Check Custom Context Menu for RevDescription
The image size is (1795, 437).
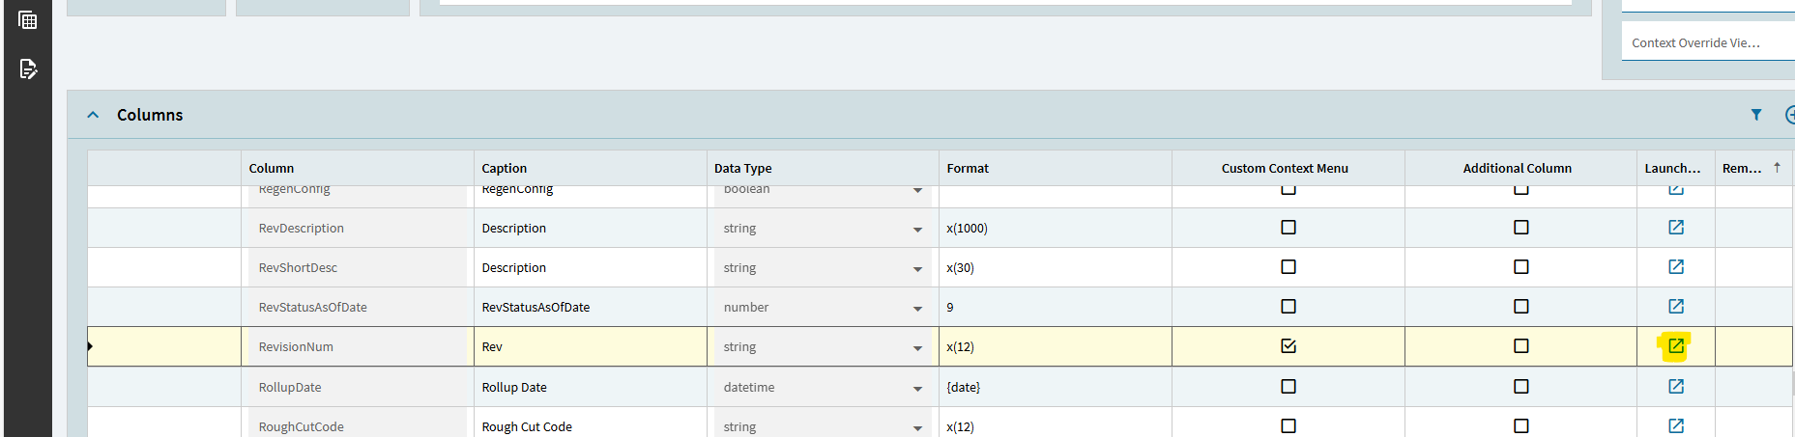(1288, 228)
